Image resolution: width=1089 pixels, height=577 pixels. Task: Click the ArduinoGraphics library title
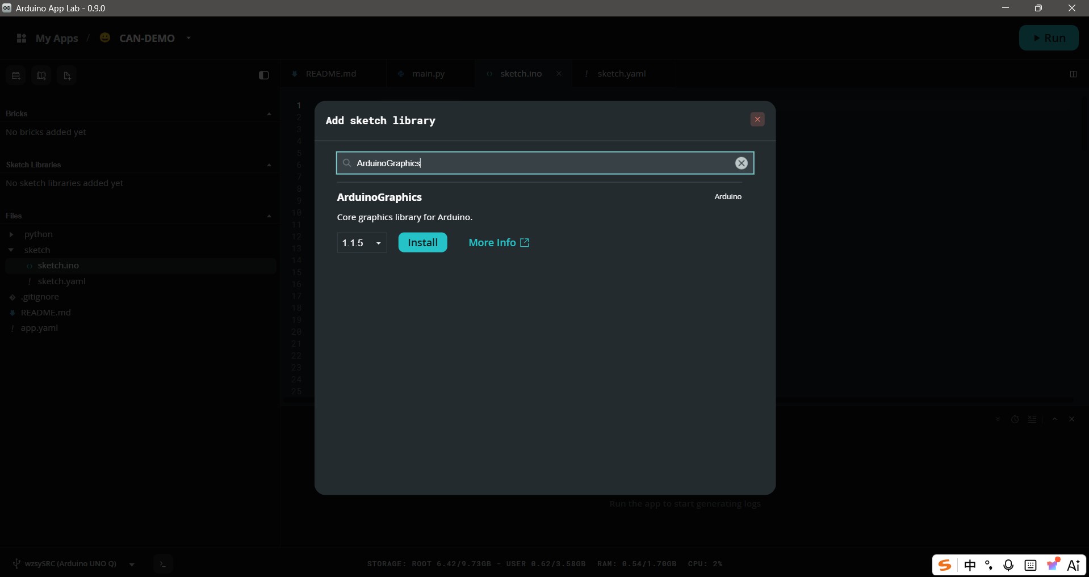(x=379, y=197)
